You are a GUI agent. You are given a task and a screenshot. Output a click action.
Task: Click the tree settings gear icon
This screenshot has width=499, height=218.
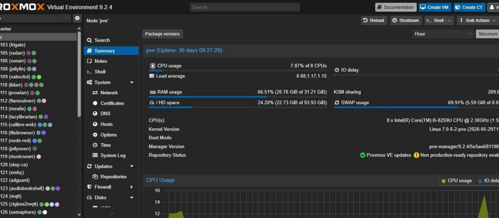coord(77,18)
